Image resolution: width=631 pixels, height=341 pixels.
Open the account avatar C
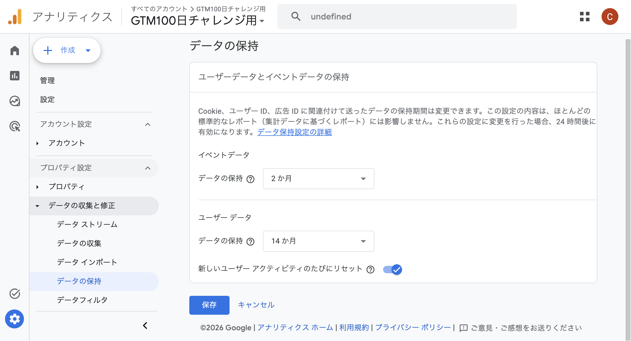tap(610, 17)
